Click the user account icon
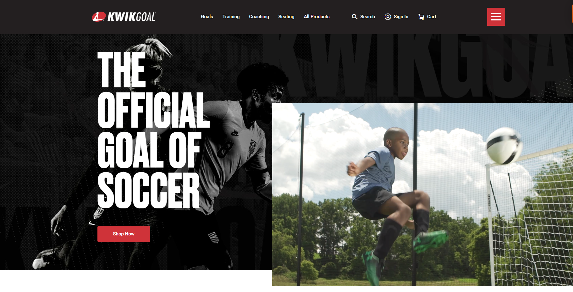 pyautogui.click(x=388, y=17)
